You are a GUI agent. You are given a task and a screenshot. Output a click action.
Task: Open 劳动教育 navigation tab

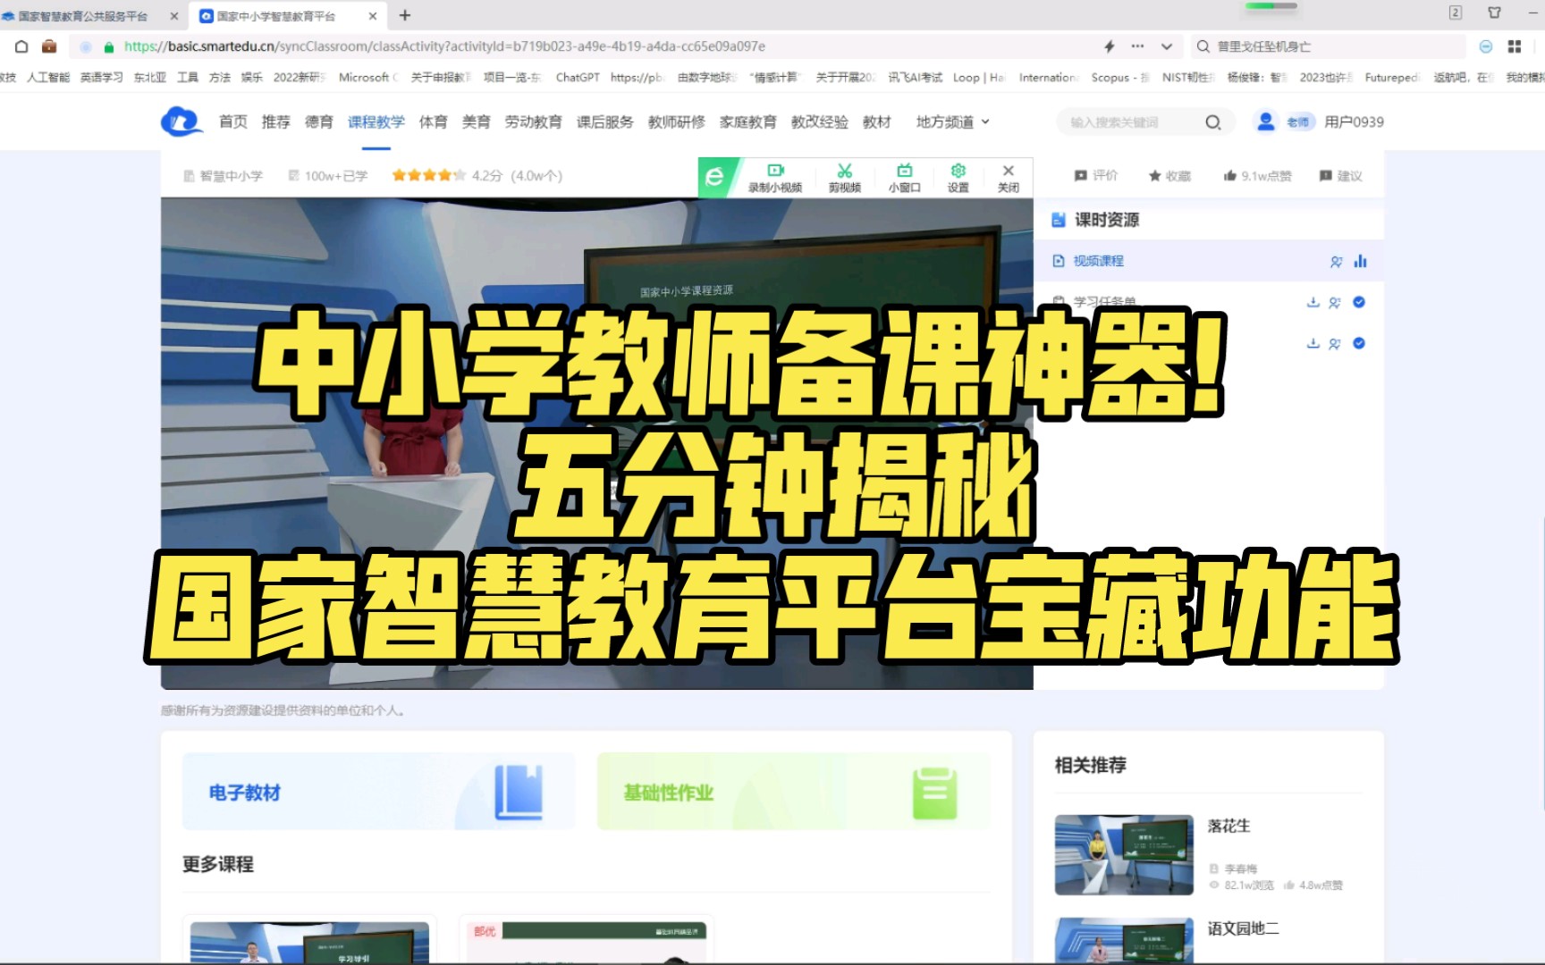coord(534,122)
